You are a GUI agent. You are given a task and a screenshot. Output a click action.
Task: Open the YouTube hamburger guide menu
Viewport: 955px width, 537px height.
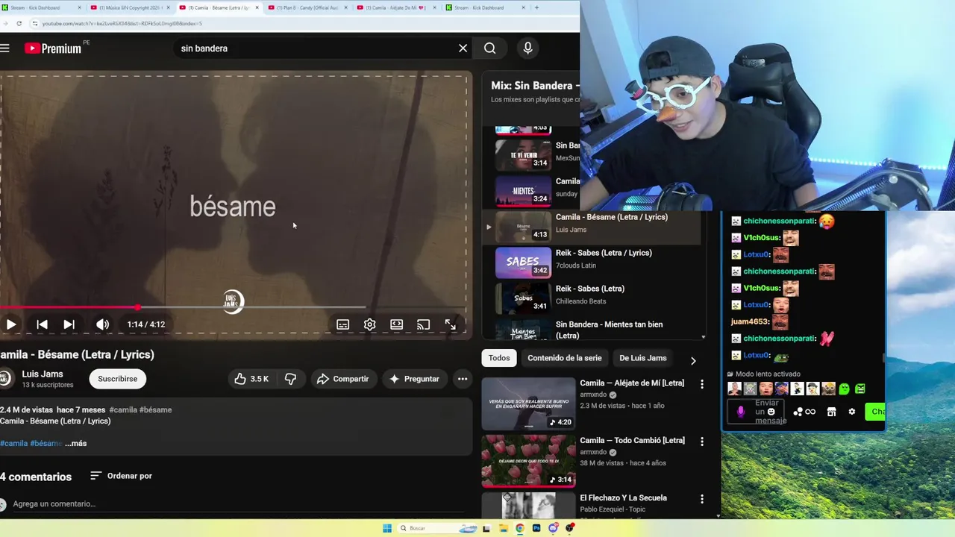[4, 48]
